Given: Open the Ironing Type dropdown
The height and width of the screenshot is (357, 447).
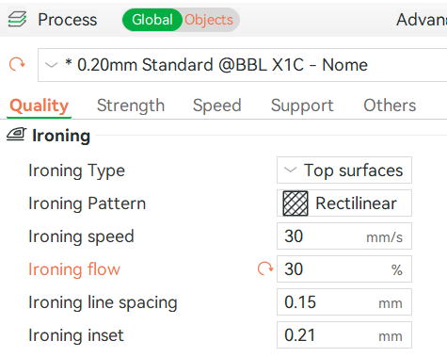Looking at the screenshot, I should tap(344, 170).
